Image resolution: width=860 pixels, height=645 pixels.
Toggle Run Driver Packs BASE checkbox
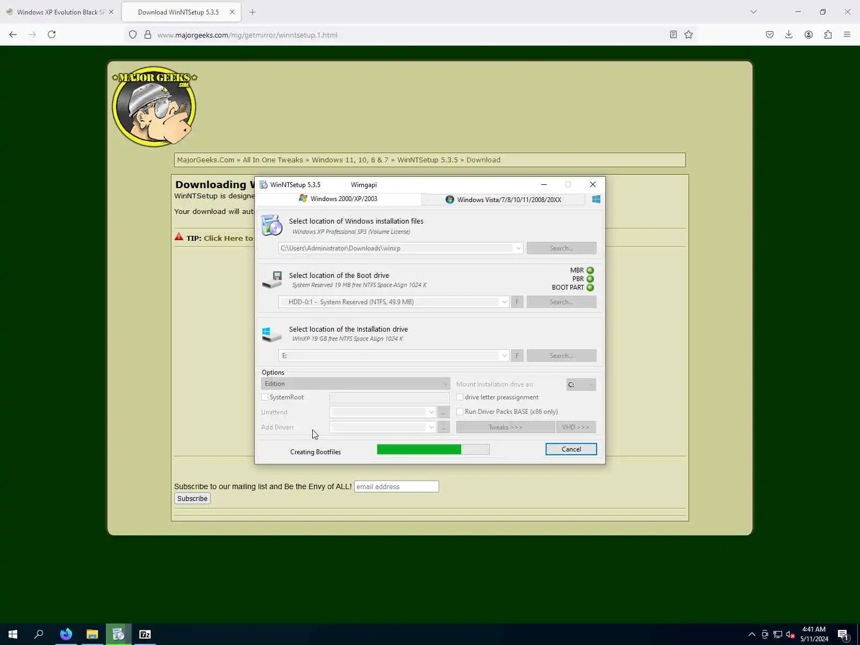point(460,412)
